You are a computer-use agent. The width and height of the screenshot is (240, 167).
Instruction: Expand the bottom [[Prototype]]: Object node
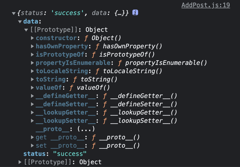20,162
